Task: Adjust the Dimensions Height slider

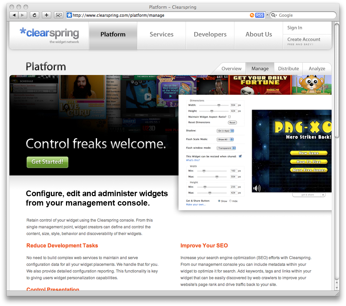Action: coord(212,111)
